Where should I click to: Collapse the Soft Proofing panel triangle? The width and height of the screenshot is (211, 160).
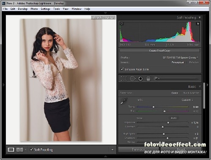point(200,17)
